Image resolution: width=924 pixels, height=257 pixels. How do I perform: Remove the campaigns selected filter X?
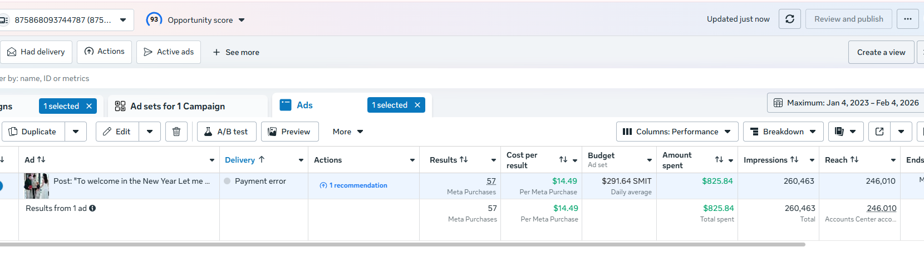(89, 106)
